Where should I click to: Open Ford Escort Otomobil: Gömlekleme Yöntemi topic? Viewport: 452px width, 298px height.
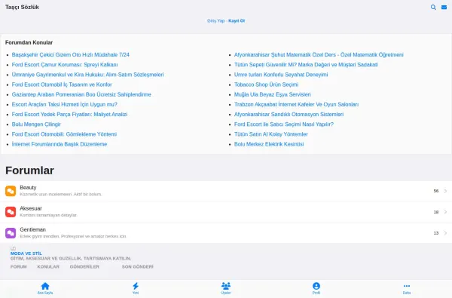(64, 134)
